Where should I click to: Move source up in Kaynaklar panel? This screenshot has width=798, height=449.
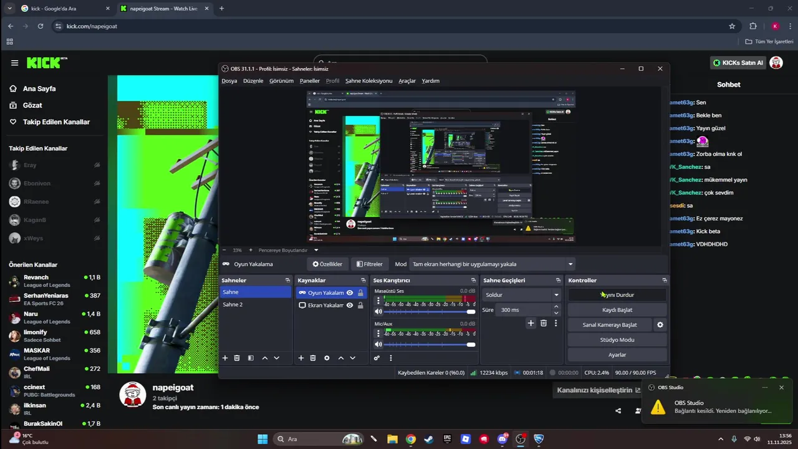click(x=341, y=358)
